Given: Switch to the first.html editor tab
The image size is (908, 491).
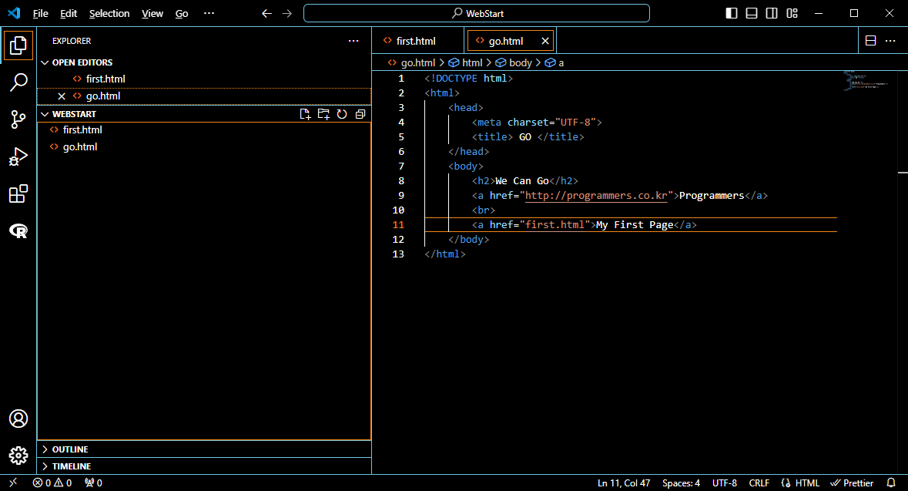Looking at the screenshot, I should click(418, 41).
